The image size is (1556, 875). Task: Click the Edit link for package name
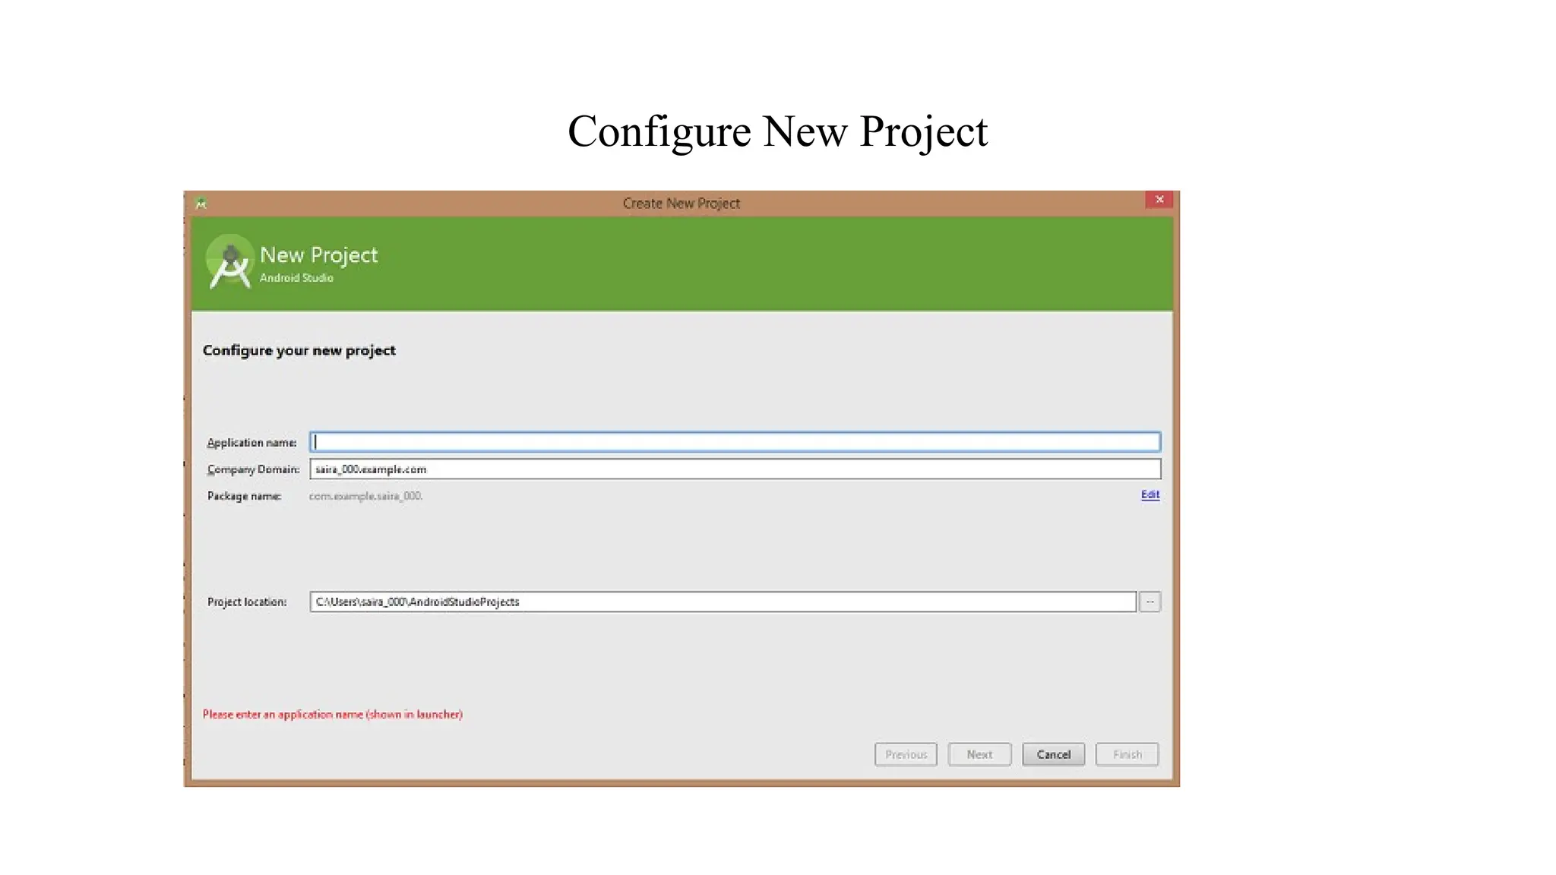[x=1150, y=494]
